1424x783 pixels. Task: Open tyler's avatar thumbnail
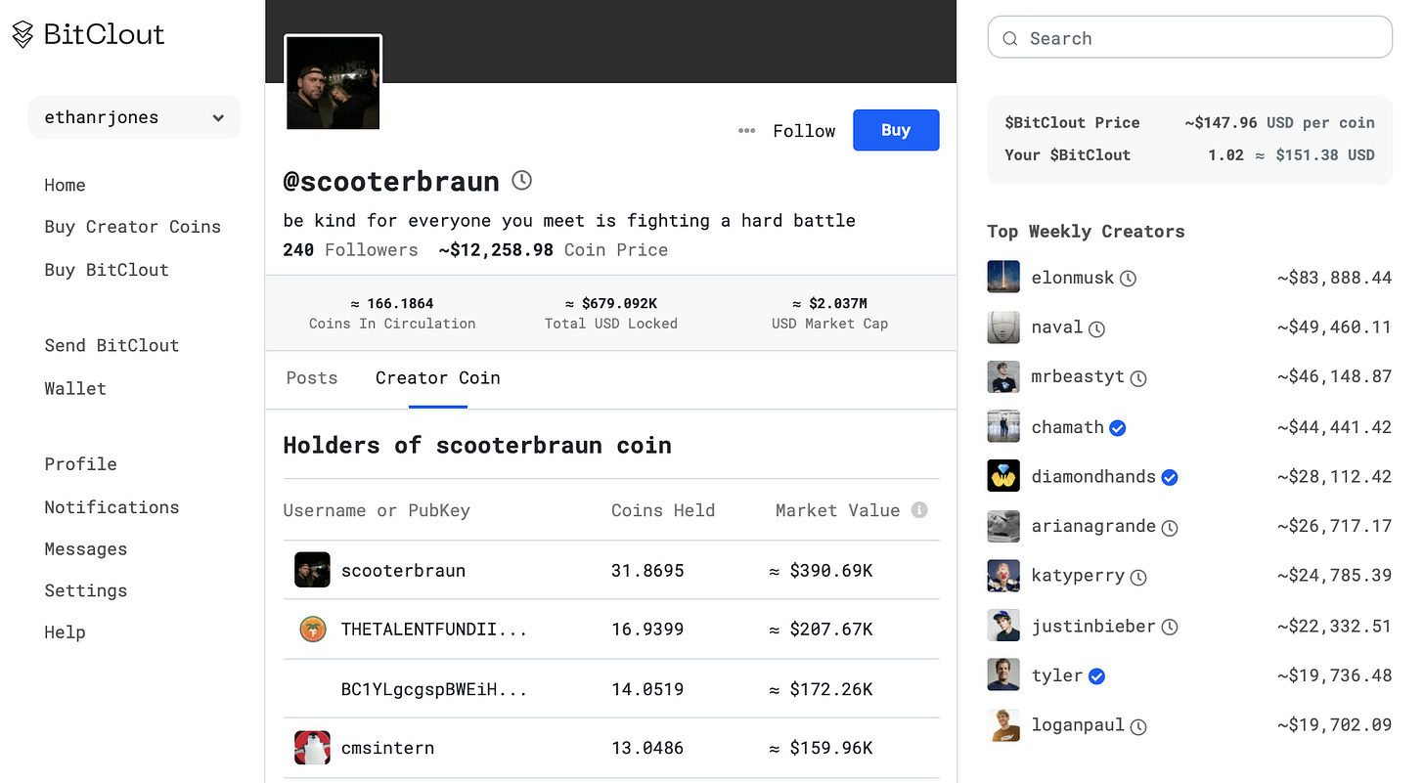point(1003,675)
